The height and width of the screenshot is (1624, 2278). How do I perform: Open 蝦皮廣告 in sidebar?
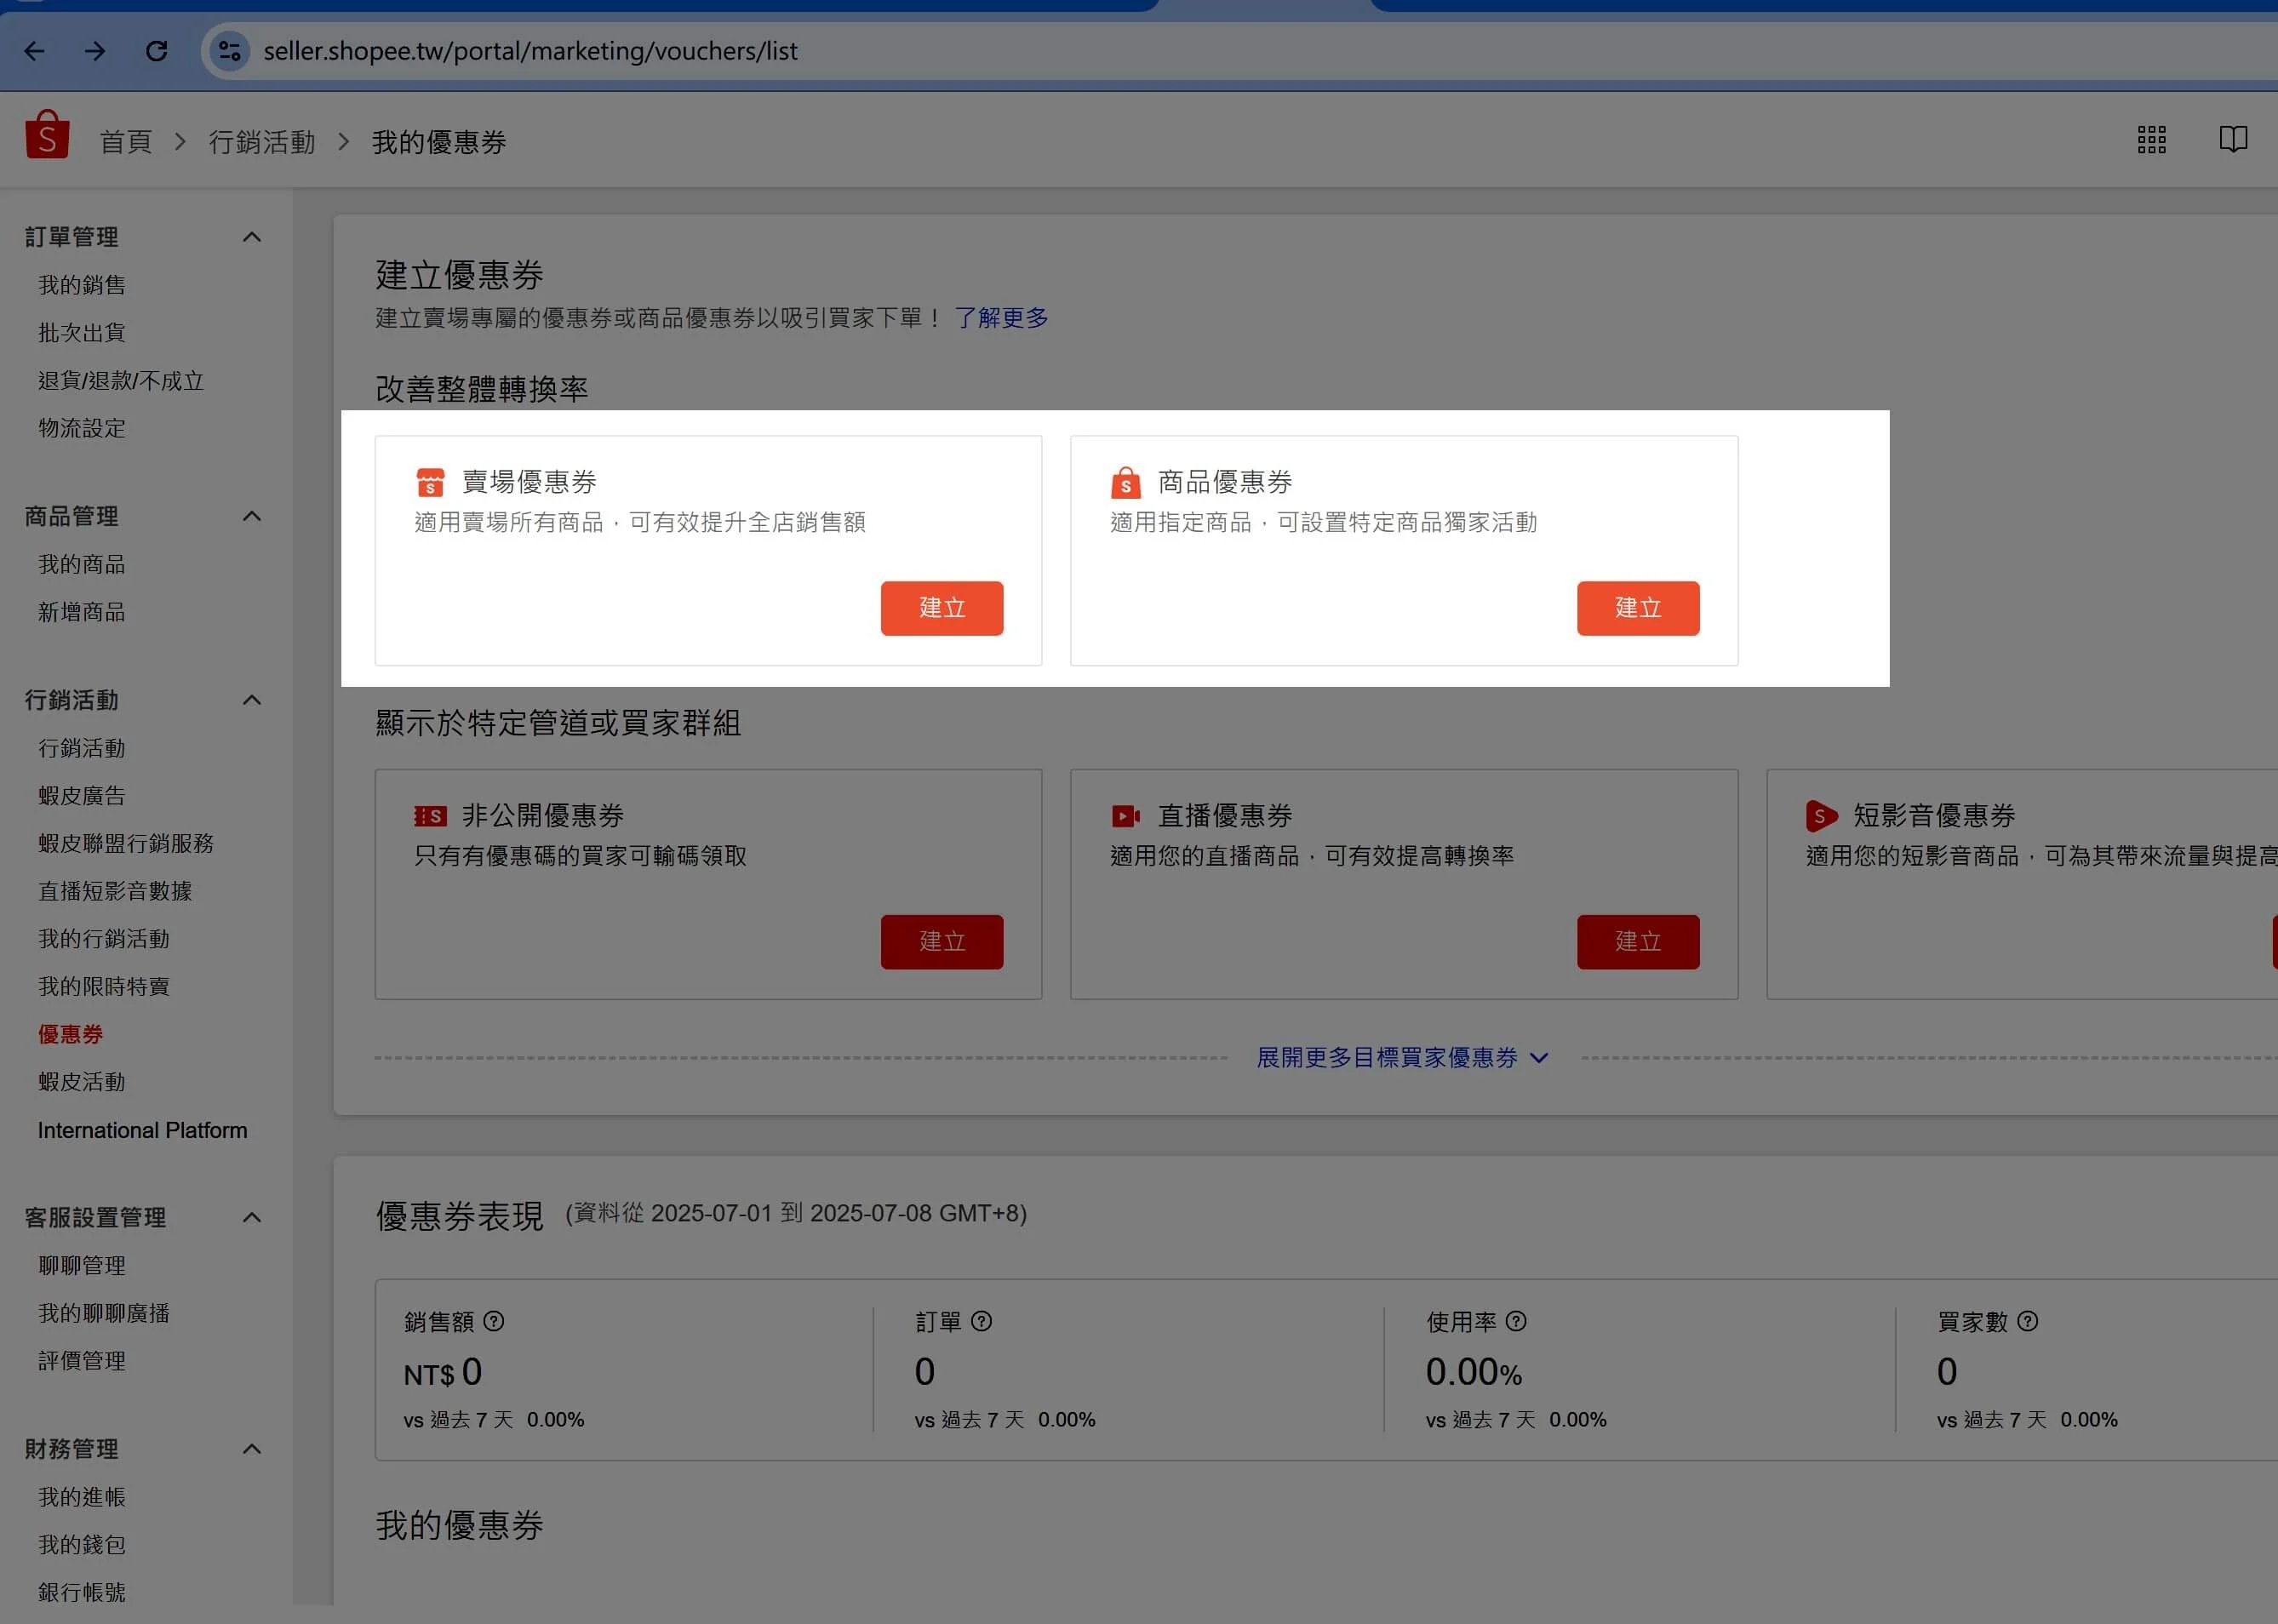82,796
